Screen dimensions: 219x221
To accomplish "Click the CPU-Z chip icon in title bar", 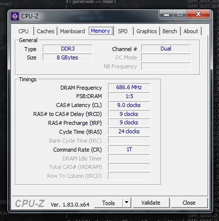I will coord(15,16).
